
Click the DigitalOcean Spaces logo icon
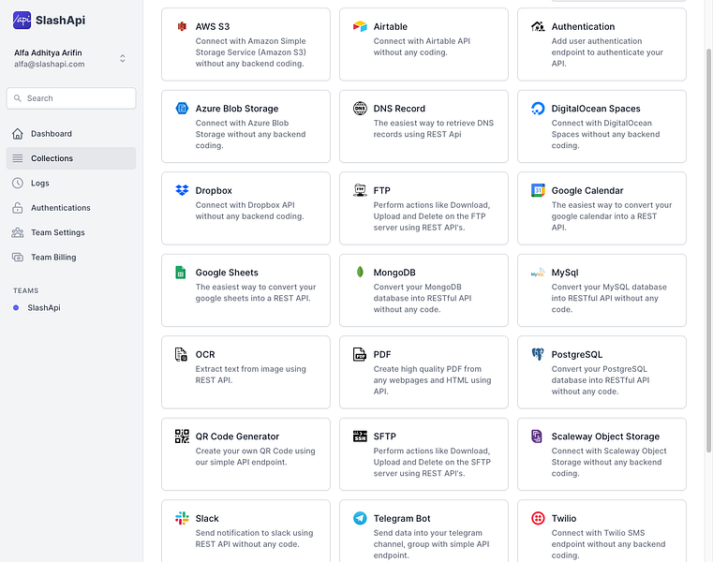538,109
